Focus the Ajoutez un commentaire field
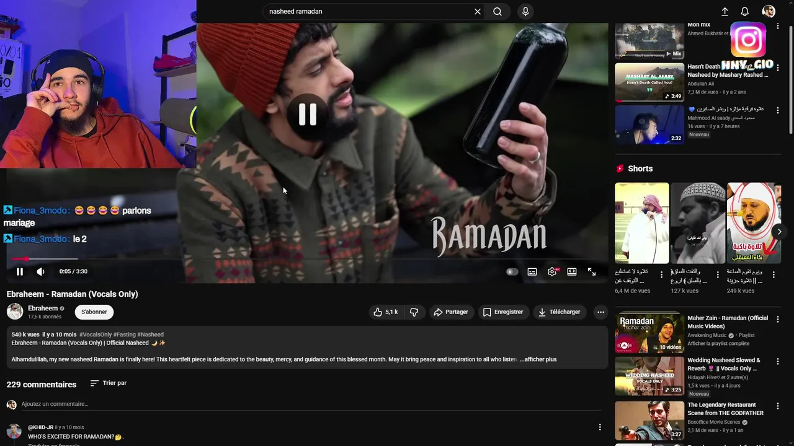 click(x=310, y=404)
